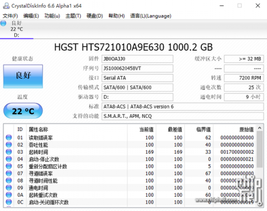Open the 主题(T) menu
267x211 pixels.
click(73, 16)
